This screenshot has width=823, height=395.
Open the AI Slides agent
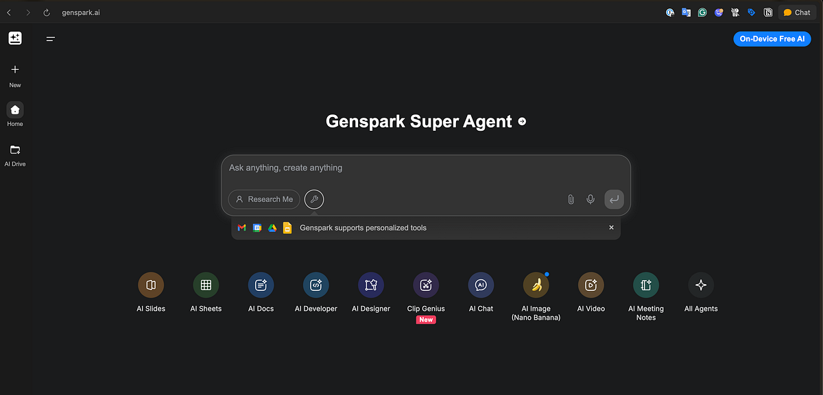pyautogui.click(x=151, y=285)
